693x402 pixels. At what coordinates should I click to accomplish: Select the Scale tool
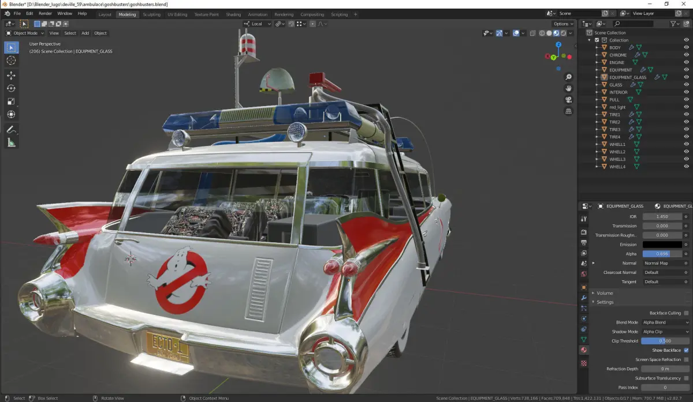(x=11, y=101)
